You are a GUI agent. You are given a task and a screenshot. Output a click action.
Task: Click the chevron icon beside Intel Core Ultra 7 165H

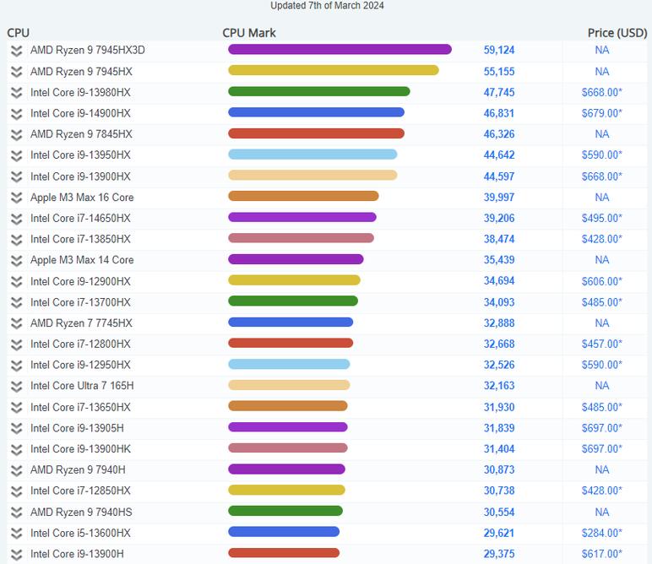pos(16,386)
